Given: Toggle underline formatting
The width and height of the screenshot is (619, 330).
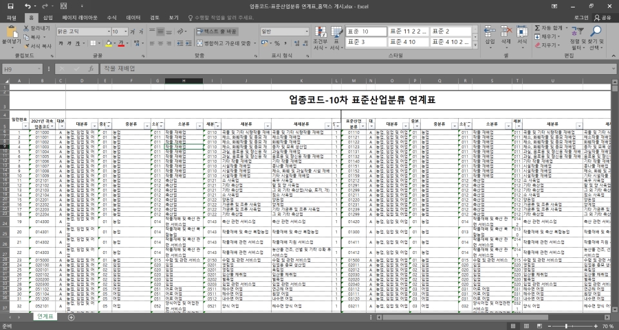Looking at the screenshot, I should pyautogui.click(x=78, y=43).
